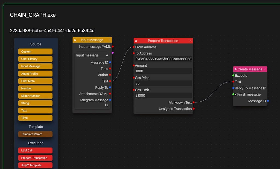Select the Reply To Message ID input port
Viewport: 280px width, 169px height.
(233, 88)
